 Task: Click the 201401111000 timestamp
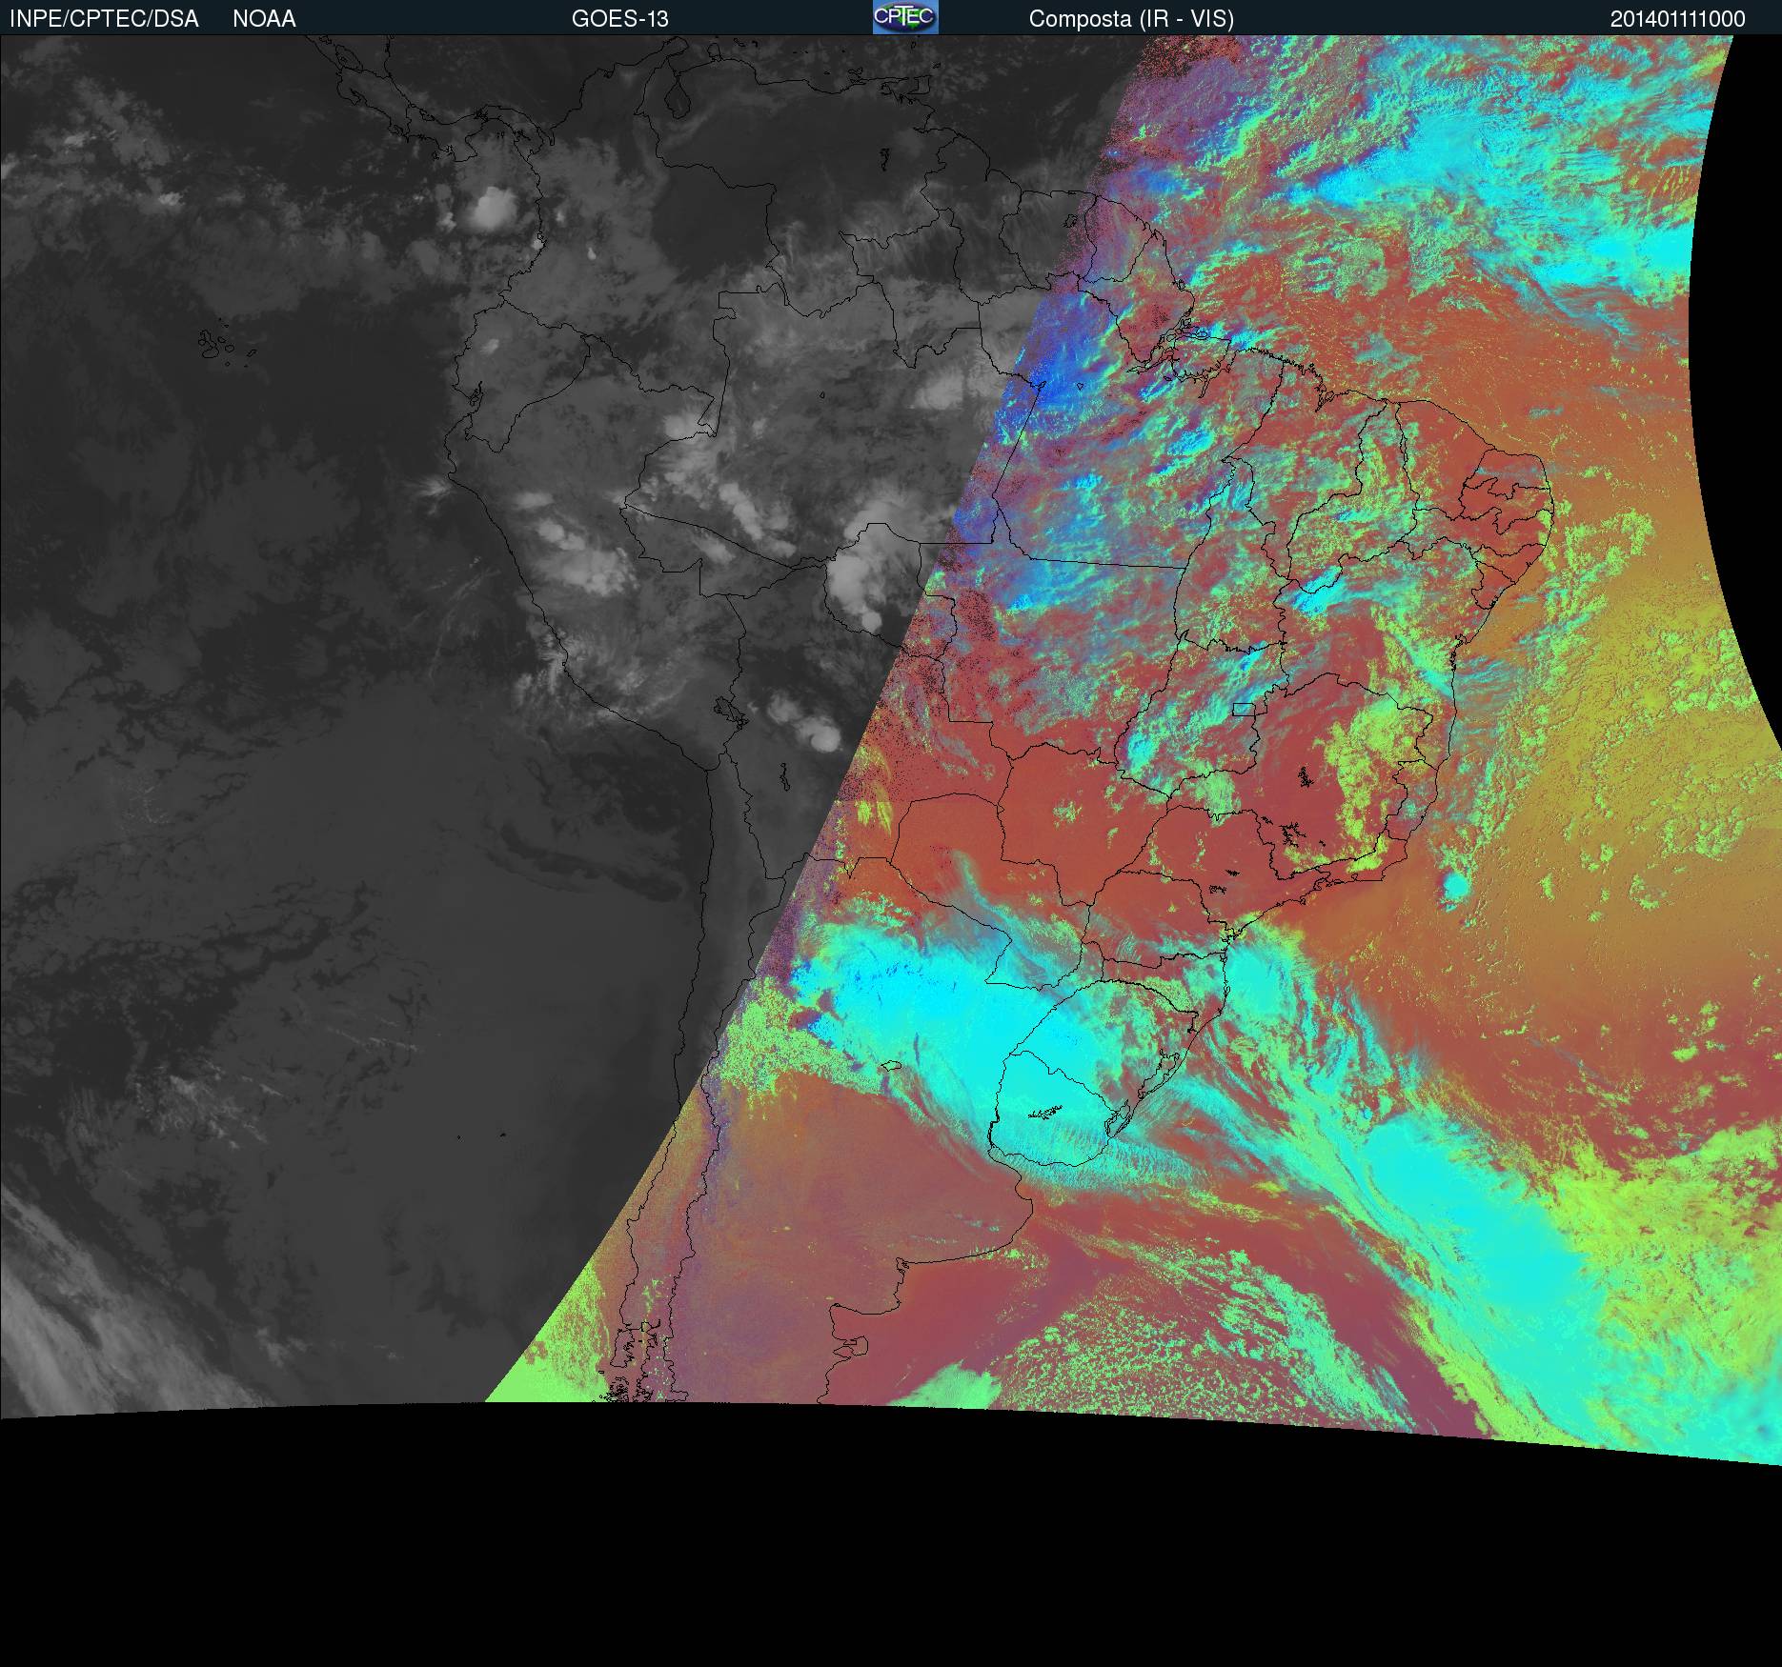tap(1678, 19)
